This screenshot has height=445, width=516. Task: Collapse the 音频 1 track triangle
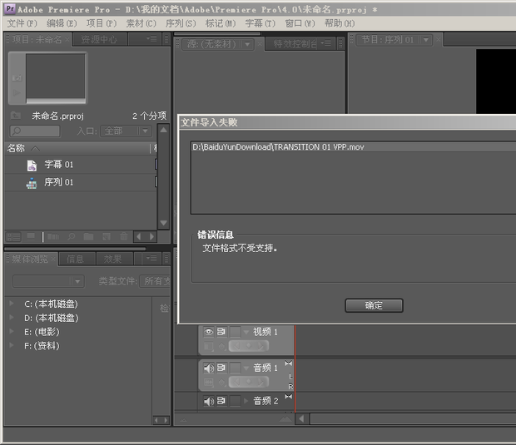tap(246, 368)
